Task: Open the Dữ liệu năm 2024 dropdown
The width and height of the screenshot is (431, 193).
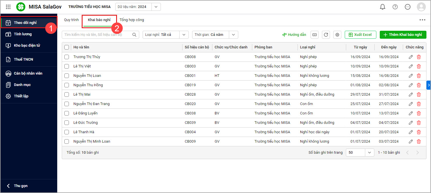Action: coord(156,7)
